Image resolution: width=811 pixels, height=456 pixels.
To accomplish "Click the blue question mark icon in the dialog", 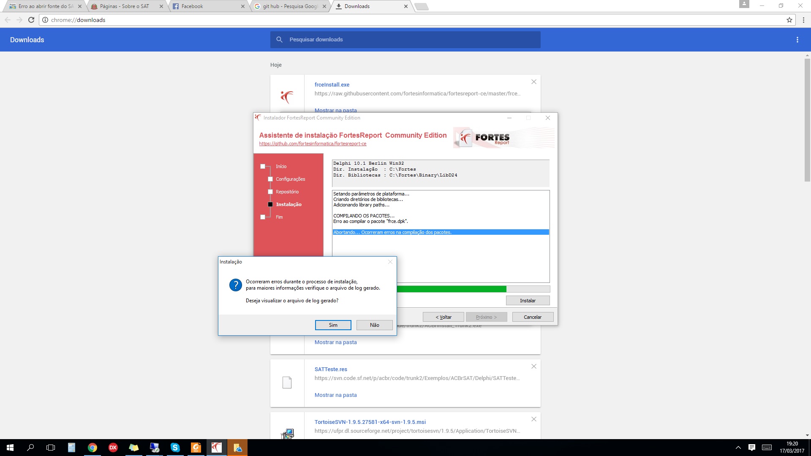I will pos(235,285).
